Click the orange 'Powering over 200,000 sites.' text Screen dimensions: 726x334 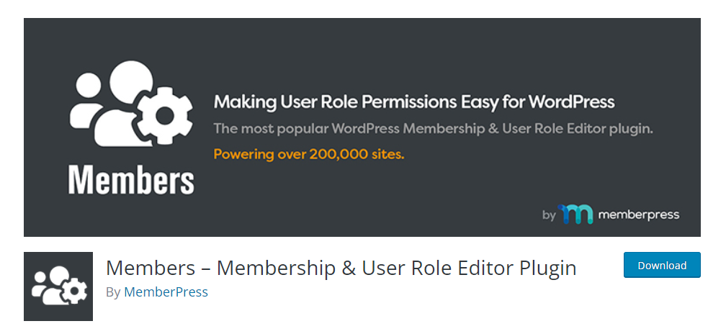[x=309, y=155]
